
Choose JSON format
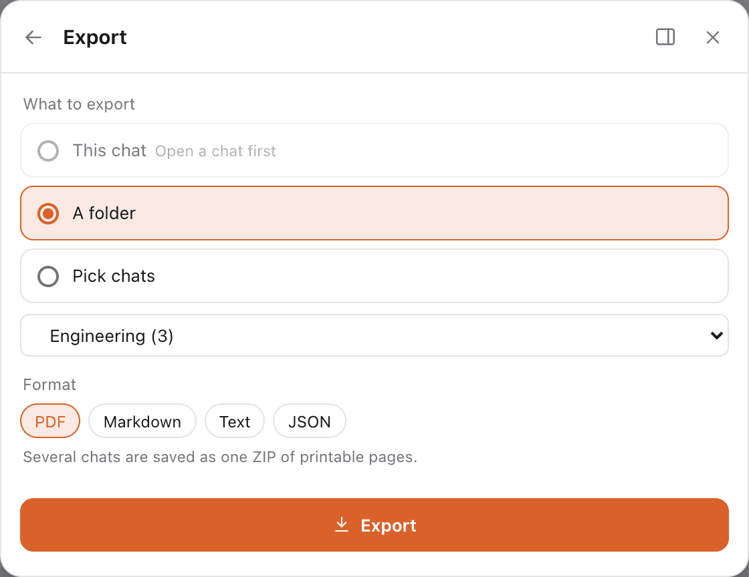(x=309, y=421)
